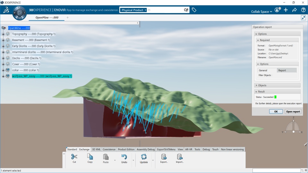
Task: Expand the Dacite tree node
Action: [x=3, y=58]
